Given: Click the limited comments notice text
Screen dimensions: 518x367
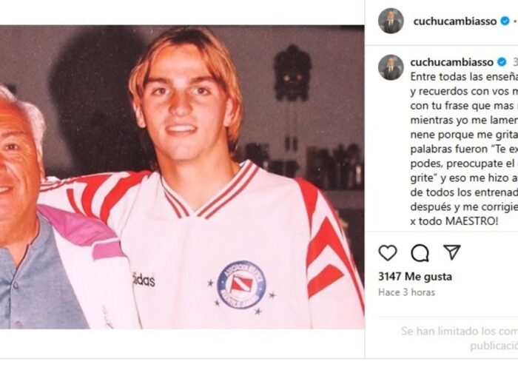Looking at the screenshot, I should (x=460, y=338).
